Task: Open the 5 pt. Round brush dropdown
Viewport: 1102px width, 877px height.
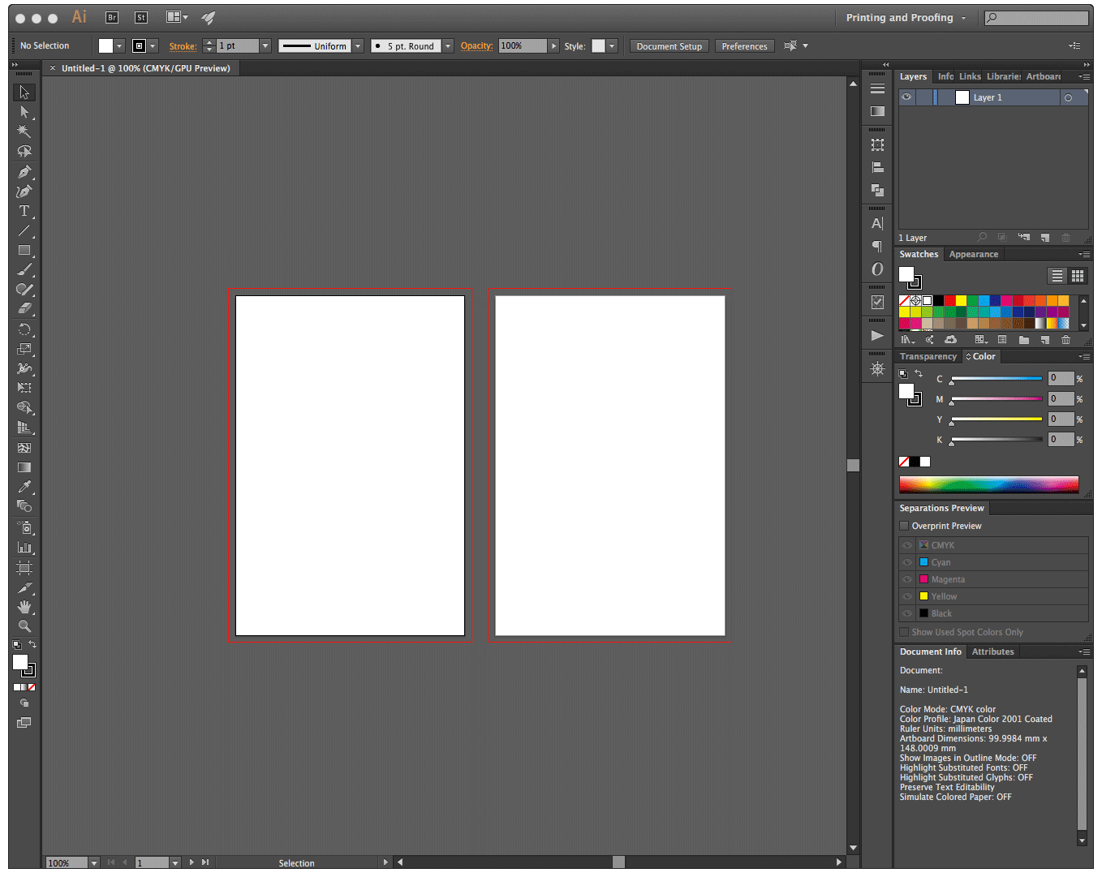Action: [448, 46]
